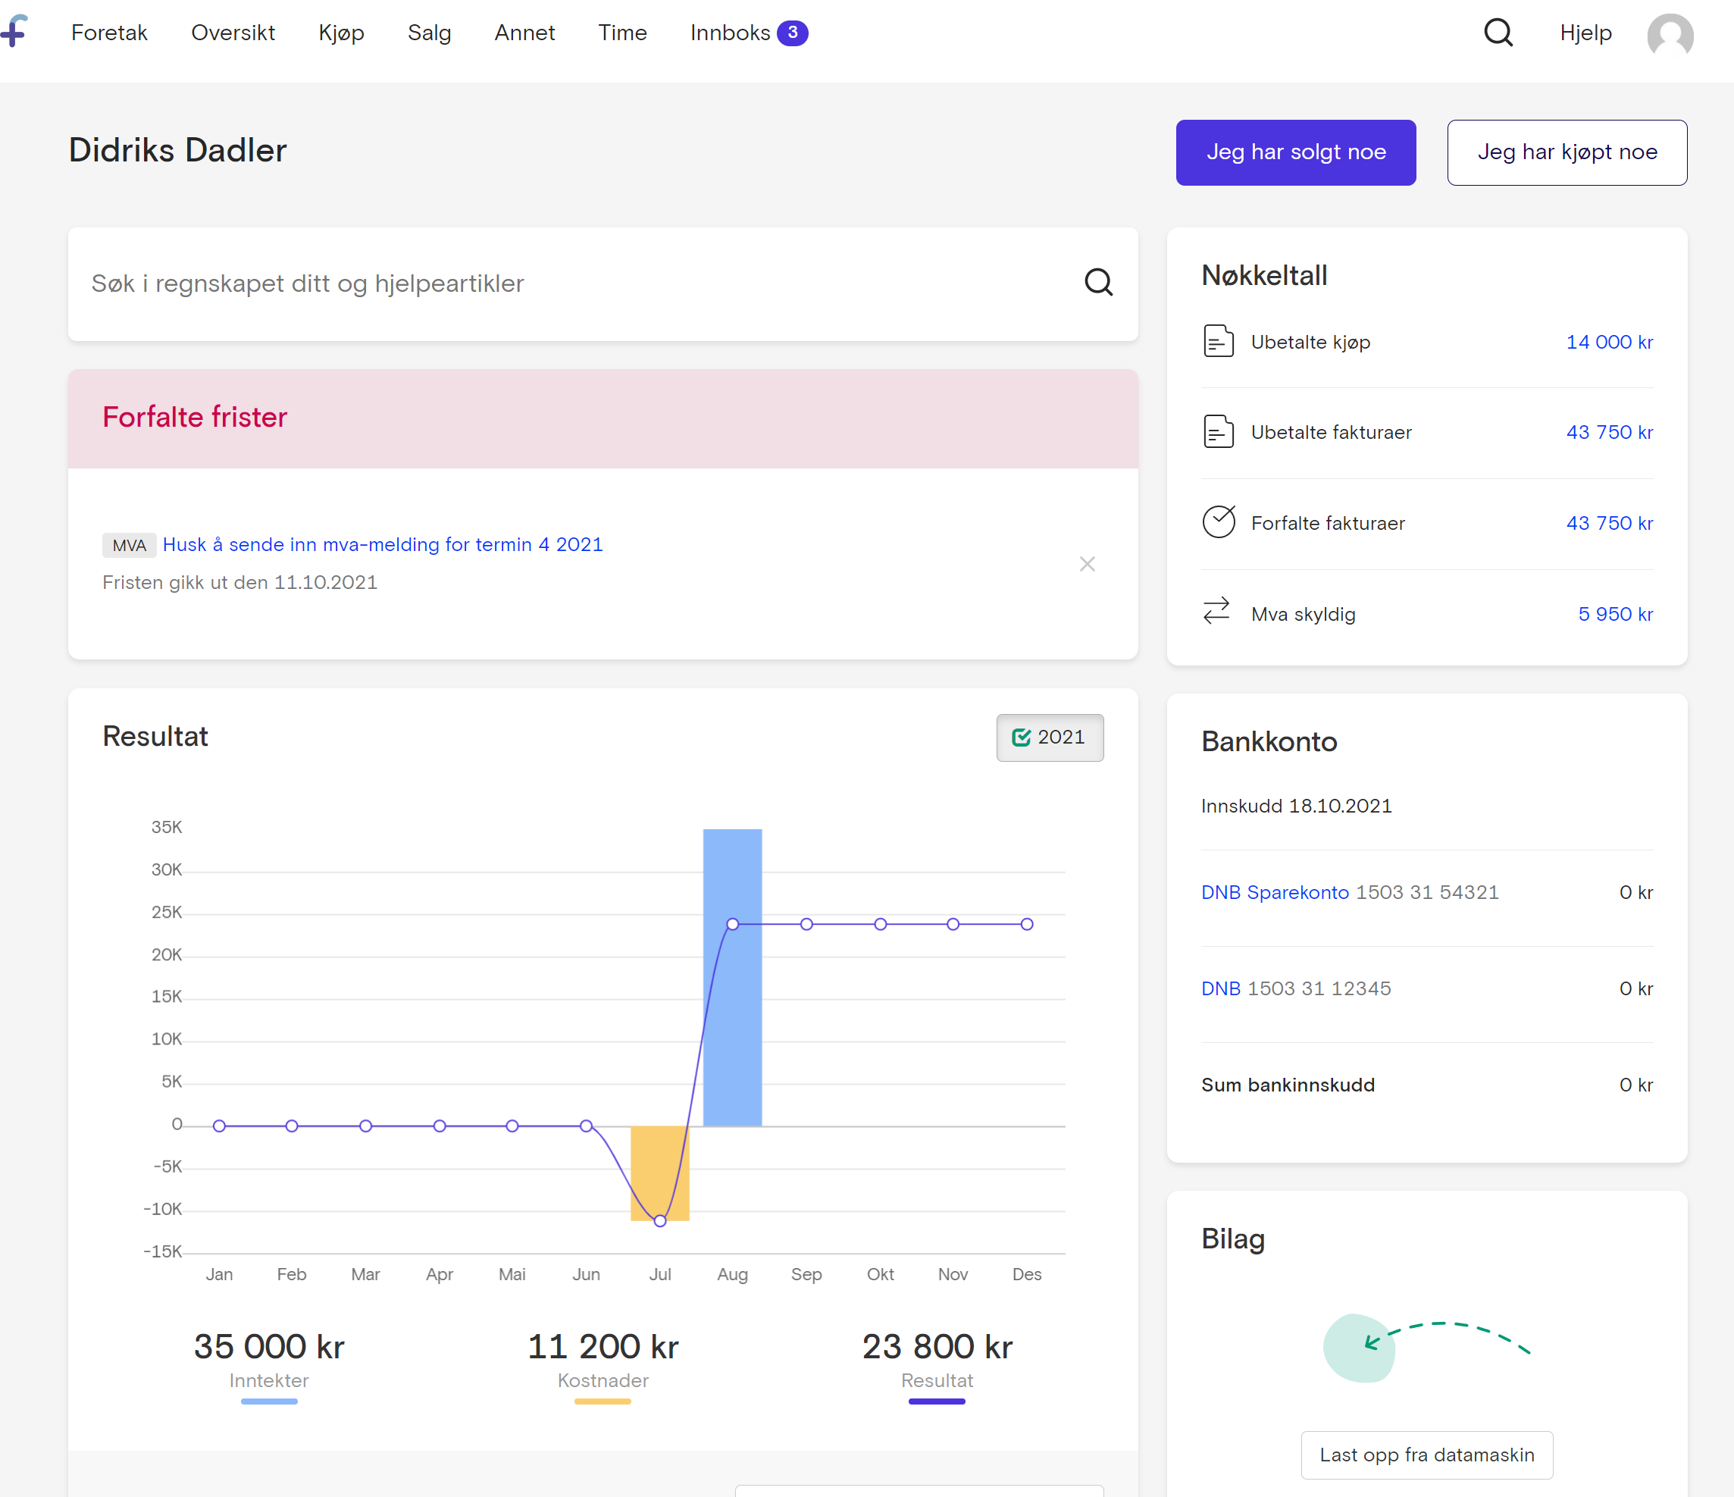Dismiss the mva-melding deadline reminder
Viewport: 1734px width, 1497px height.
(1087, 564)
